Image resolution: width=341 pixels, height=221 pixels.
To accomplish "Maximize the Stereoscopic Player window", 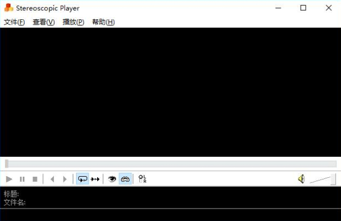I will [303, 8].
